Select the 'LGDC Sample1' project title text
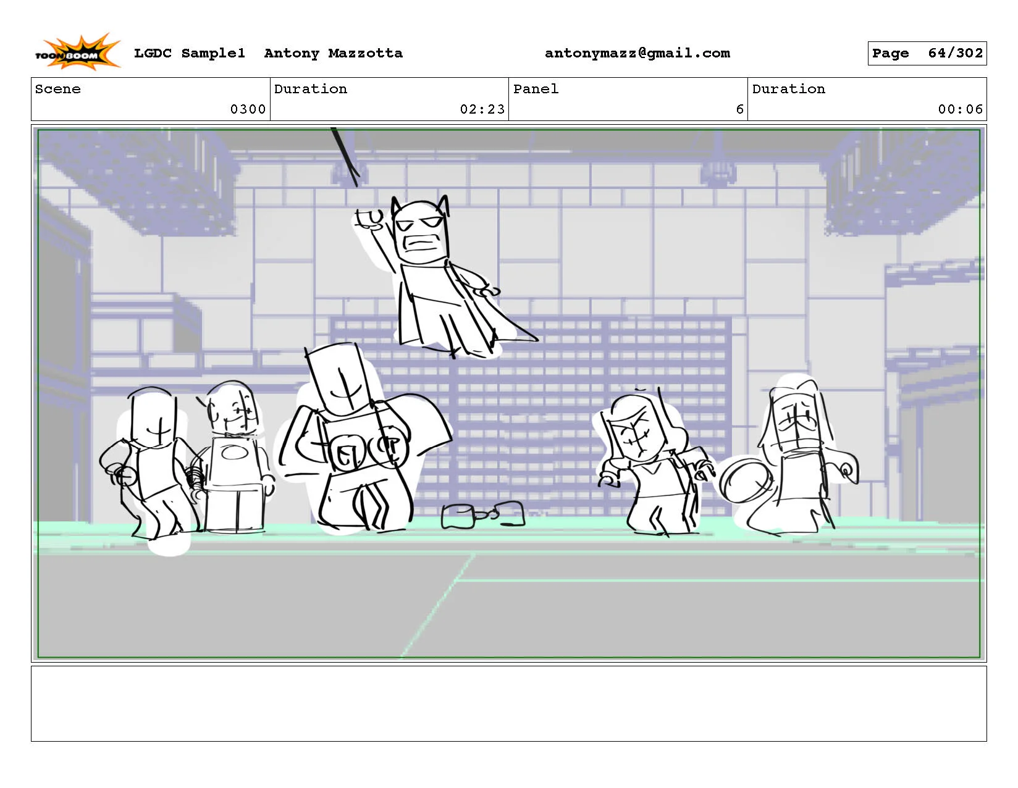This screenshot has width=1018, height=788. click(190, 53)
